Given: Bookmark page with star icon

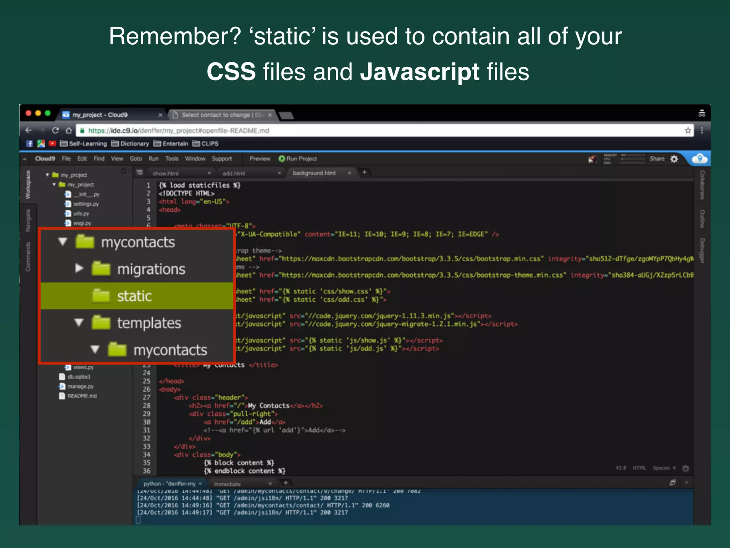Looking at the screenshot, I should click(688, 131).
